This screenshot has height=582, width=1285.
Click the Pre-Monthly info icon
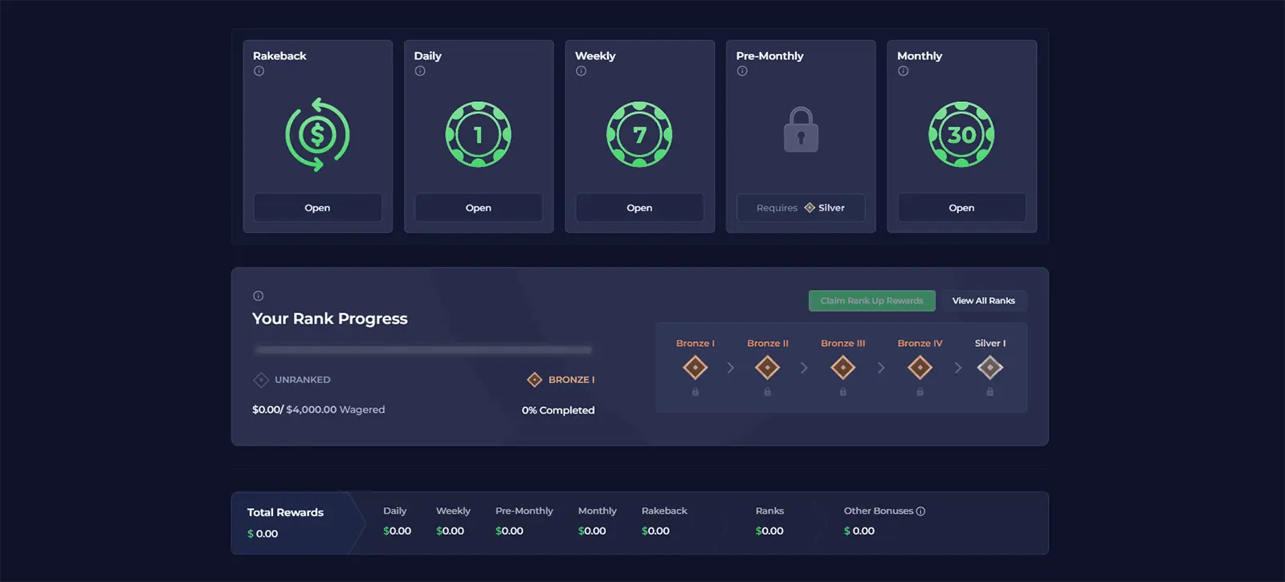point(742,71)
